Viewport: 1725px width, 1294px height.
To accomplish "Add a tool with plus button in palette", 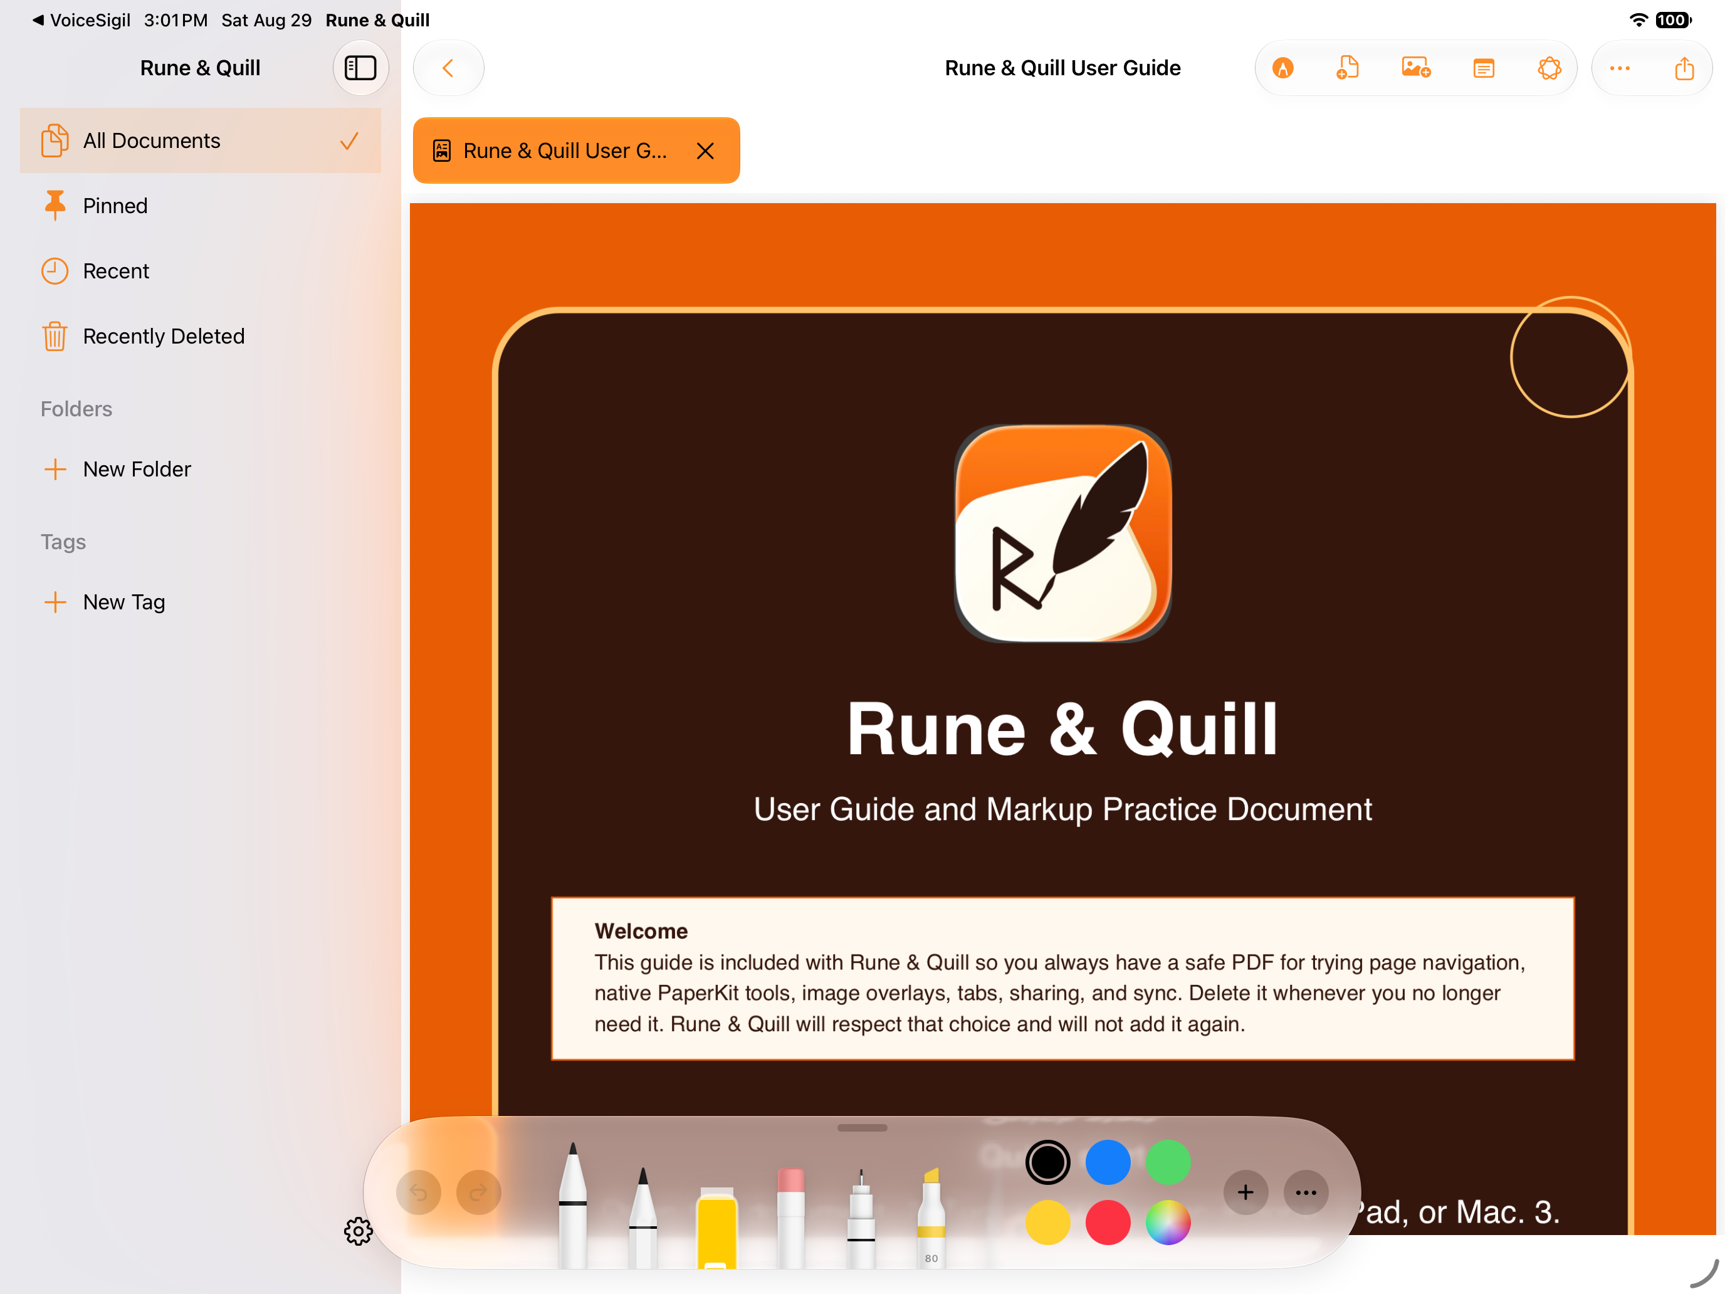I will click(x=1245, y=1192).
